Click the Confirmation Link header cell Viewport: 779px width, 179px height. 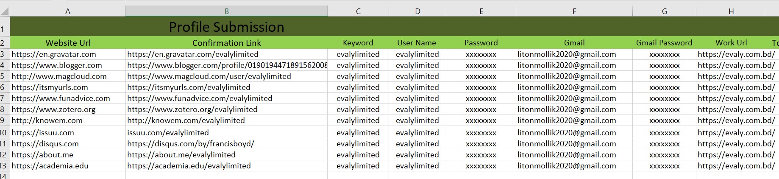point(226,43)
